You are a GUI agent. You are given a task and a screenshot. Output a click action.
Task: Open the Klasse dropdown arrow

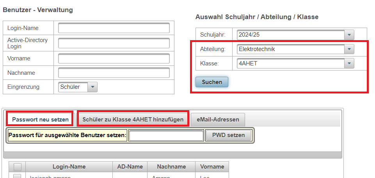click(349, 63)
